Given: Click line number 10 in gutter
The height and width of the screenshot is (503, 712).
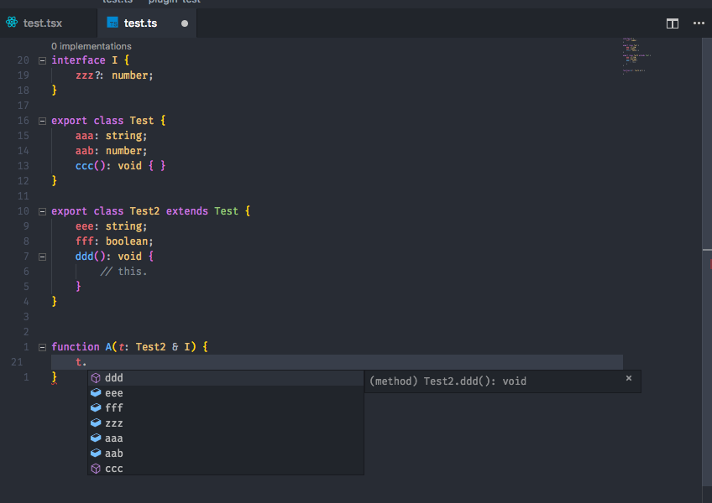Looking at the screenshot, I should point(24,211).
